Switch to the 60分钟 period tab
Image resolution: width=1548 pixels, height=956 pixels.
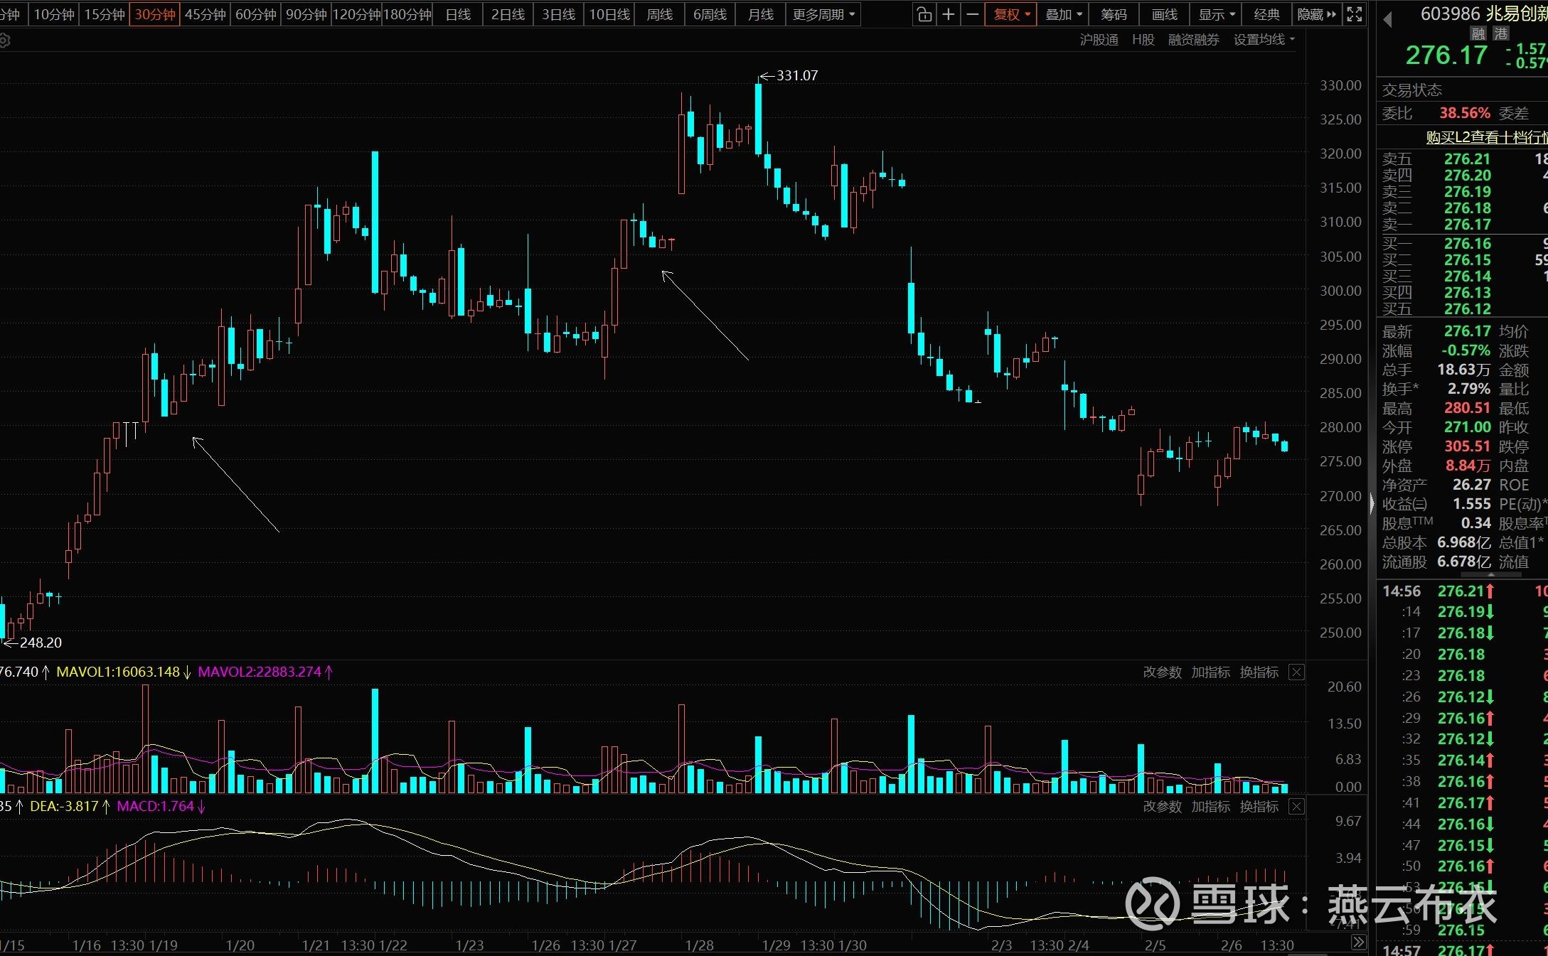(x=255, y=14)
